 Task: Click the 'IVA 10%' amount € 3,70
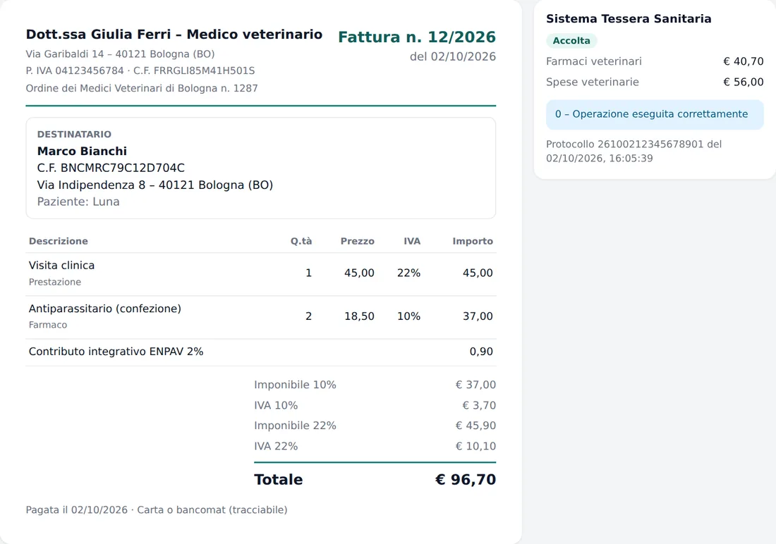[x=479, y=405]
